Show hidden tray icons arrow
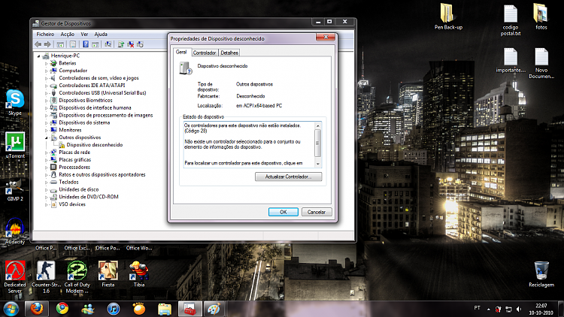564x317 pixels. point(489,309)
